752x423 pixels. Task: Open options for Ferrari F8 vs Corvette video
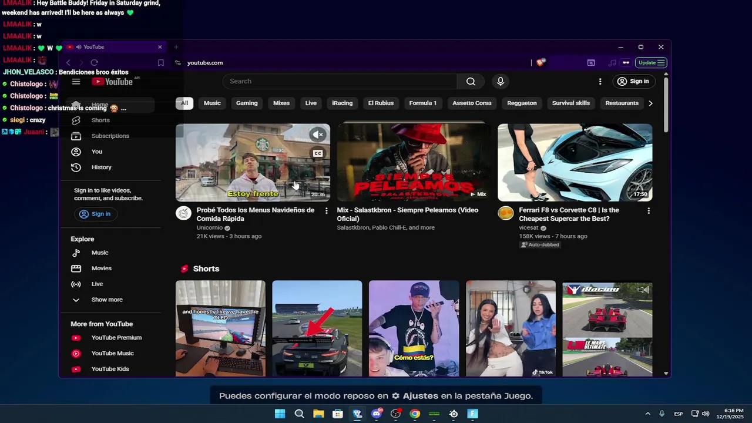[649, 211]
